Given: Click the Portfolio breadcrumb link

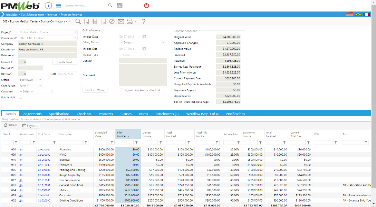Looking at the screenshot, I should click(12, 14).
